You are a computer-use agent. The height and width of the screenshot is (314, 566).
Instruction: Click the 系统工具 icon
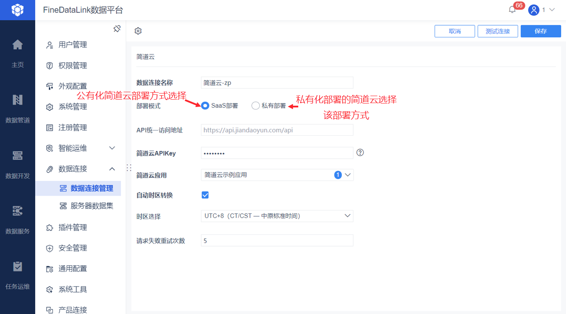50,289
